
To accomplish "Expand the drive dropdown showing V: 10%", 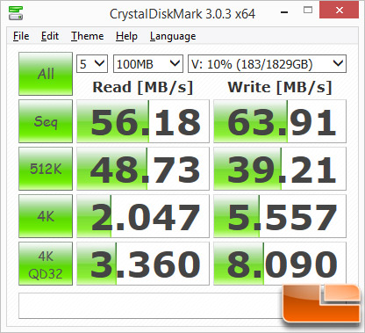I will tap(267, 63).
